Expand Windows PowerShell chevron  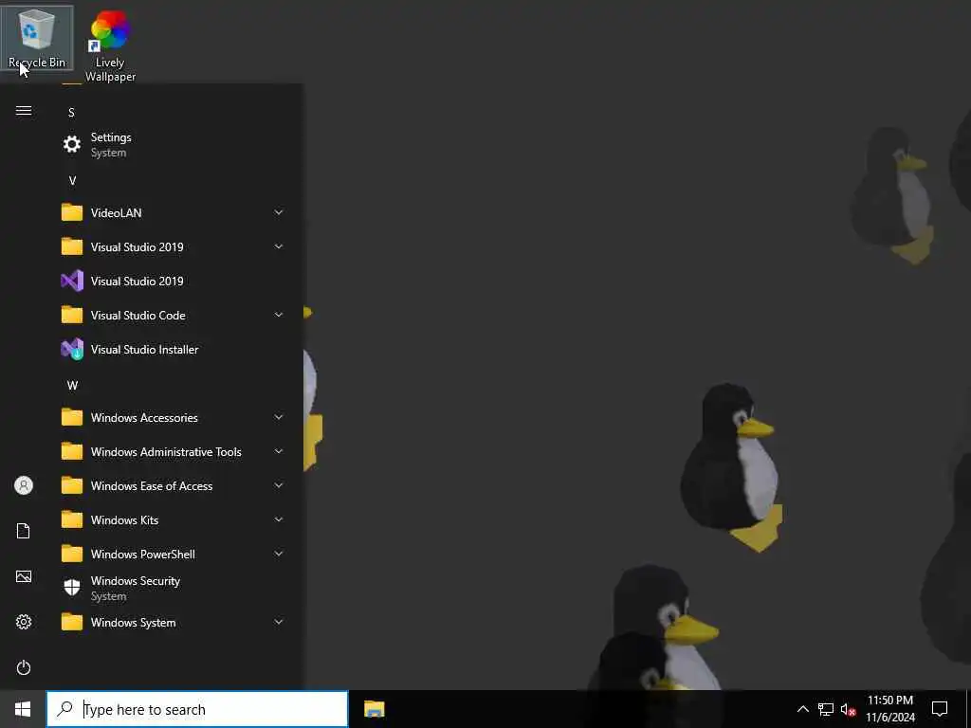[x=279, y=554]
